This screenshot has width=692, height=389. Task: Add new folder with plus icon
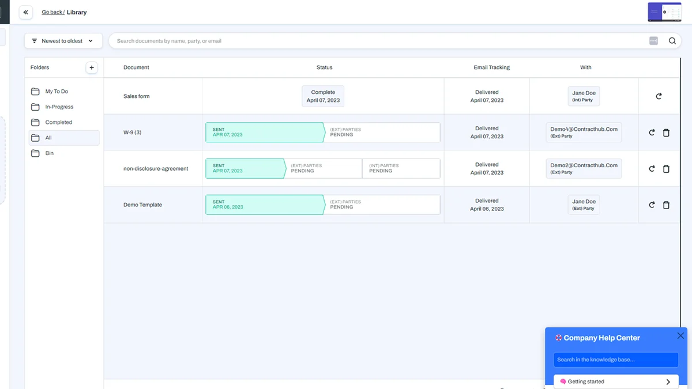[x=92, y=67]
